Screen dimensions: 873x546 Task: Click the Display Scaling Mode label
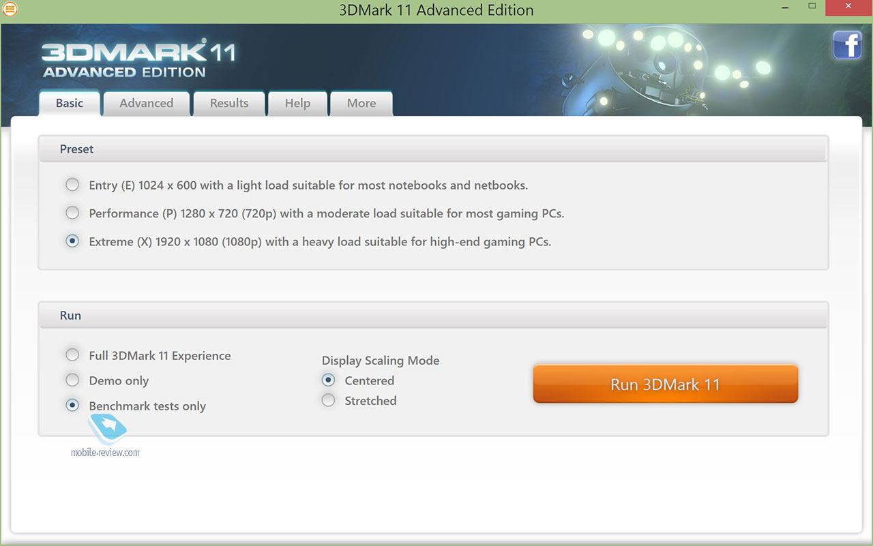381,361
